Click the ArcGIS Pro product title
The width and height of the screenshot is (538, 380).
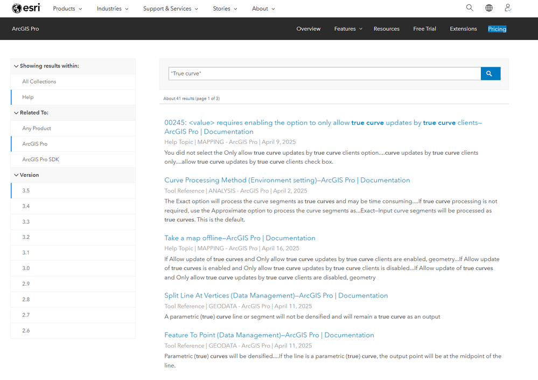[25, 29]
